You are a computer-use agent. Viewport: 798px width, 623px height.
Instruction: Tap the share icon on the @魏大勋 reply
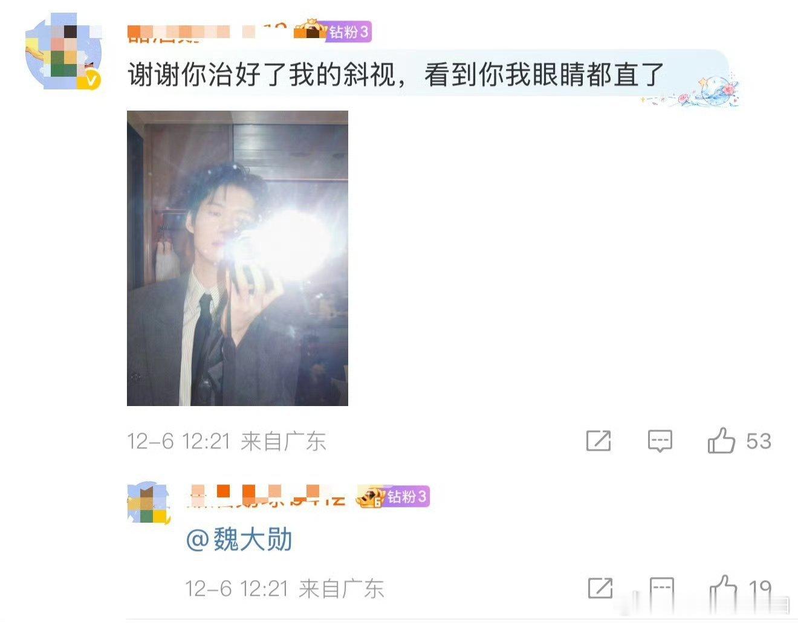tap(600, 588)
